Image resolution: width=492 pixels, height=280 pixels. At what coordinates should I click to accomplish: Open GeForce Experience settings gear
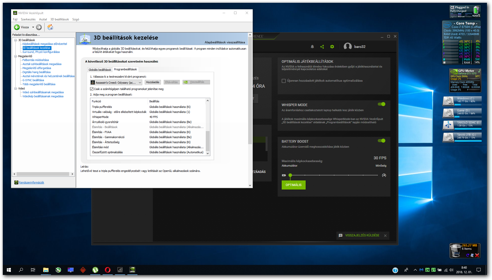click(x=332, y=47)
